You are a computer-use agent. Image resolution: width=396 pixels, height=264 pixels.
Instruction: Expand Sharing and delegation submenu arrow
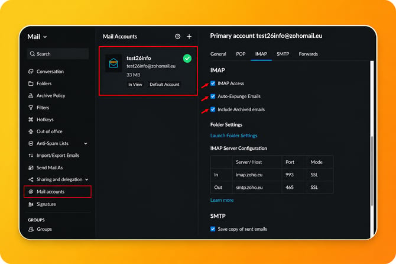coord(87,179)
